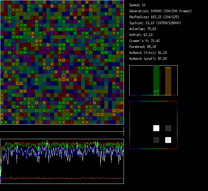208x191 pixels.
Task: Select the dark gray top-right matrix square
Action: click(168, 128)
